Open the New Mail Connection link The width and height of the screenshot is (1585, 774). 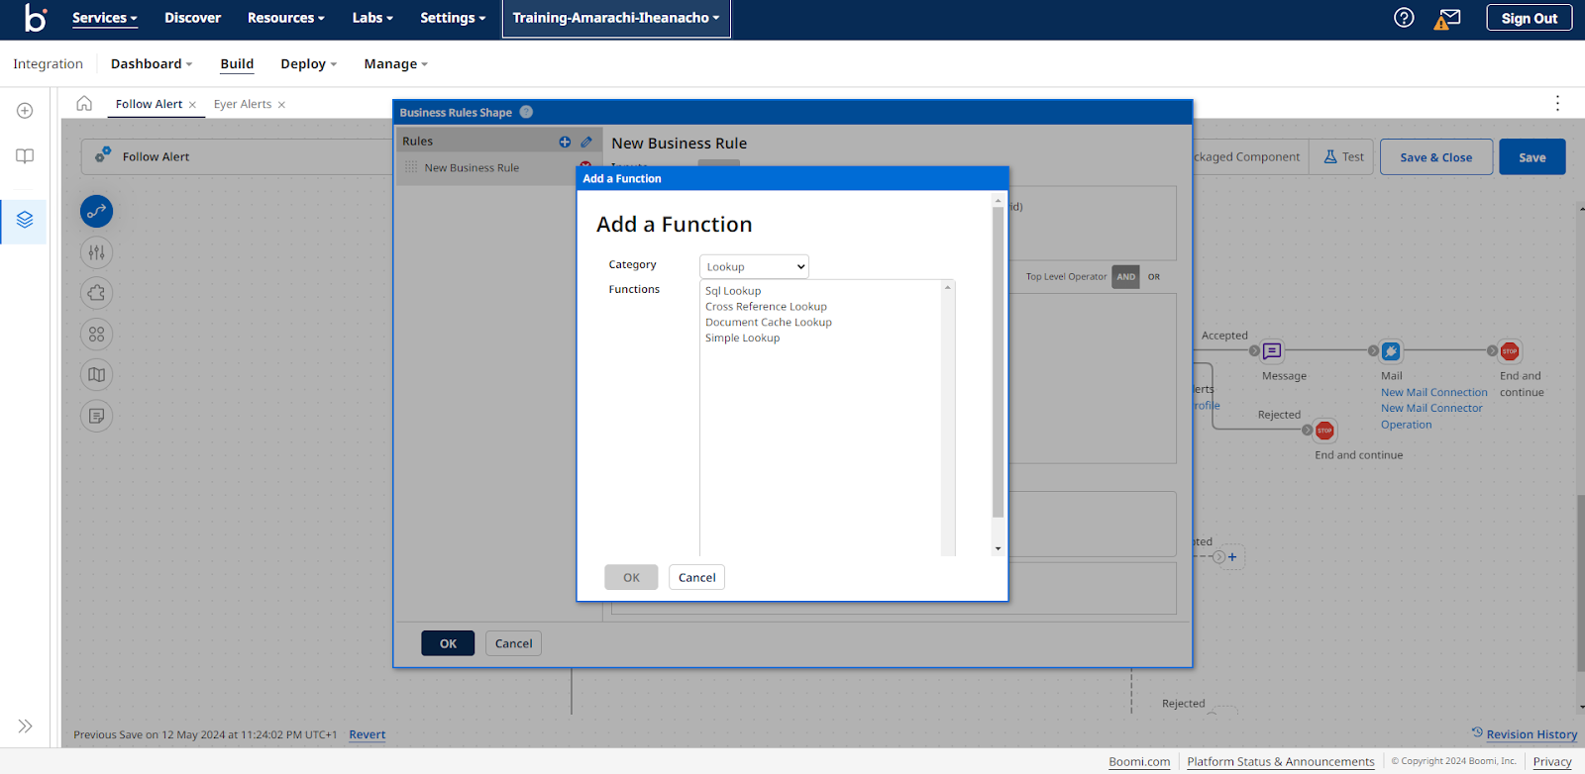[x=1434, y=392]
